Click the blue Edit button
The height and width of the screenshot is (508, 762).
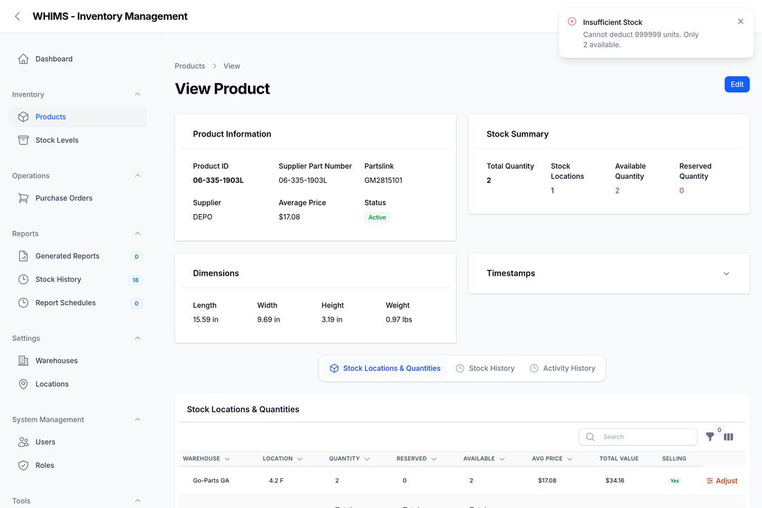click(737, 84)
